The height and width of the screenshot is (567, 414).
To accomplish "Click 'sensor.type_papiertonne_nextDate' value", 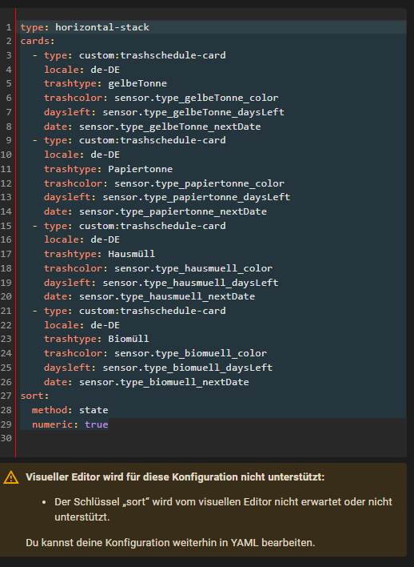I will 173,211.
